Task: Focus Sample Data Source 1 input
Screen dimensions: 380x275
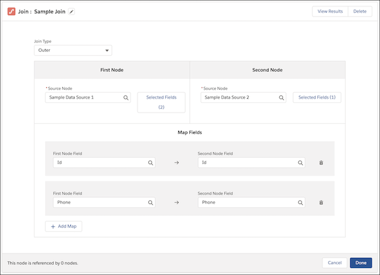Action: pyautogui.click(x=88, y=97)
